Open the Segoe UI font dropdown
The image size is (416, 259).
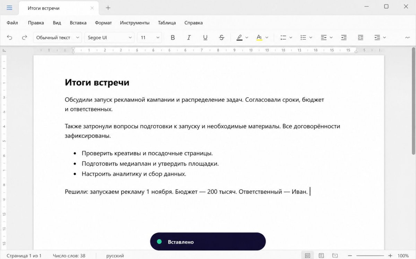click(109, 37)
